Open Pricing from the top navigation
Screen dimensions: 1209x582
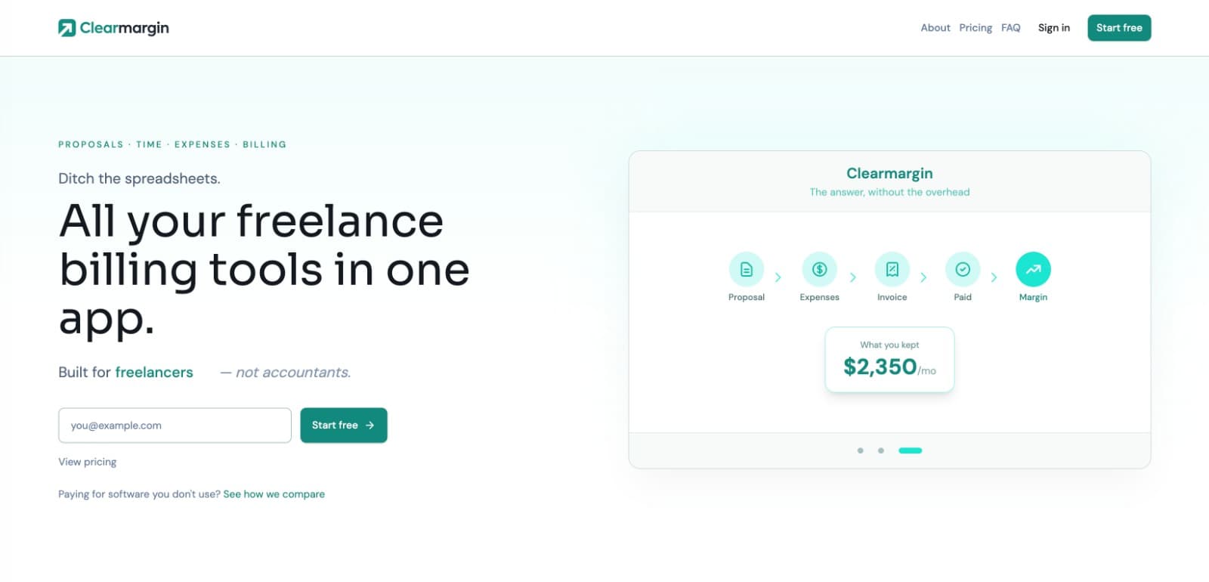[x=976, y=28]
